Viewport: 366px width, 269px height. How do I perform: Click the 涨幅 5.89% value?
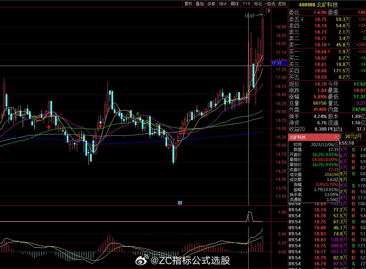(x=320, y=97)
